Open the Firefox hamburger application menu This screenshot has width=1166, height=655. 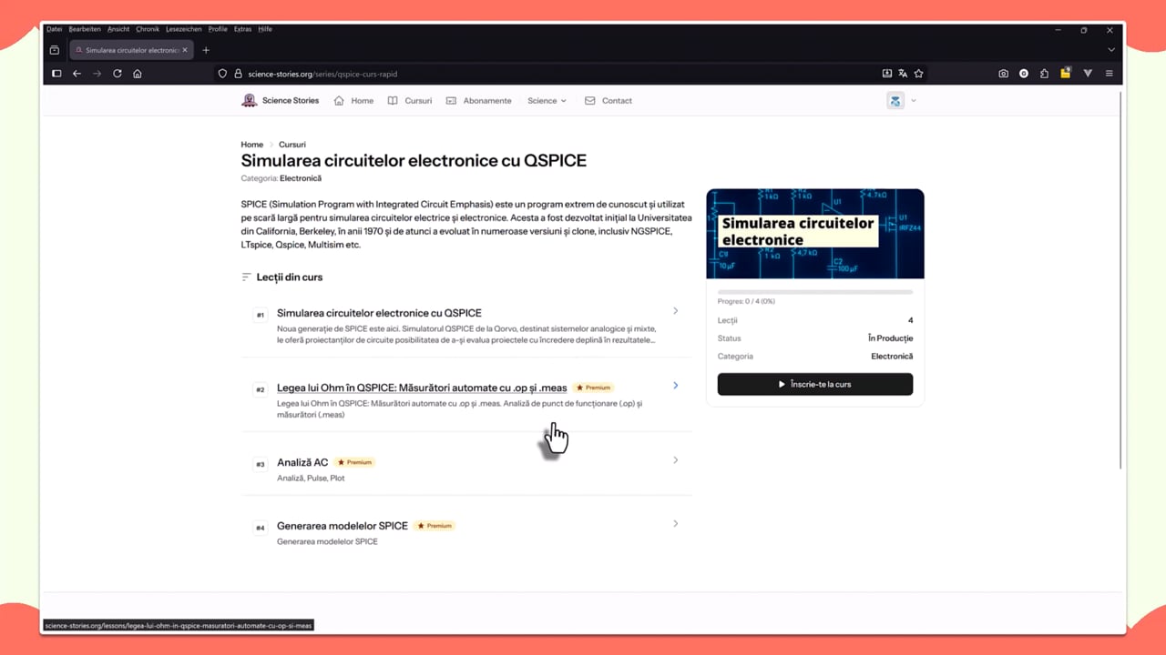coord(1109,74)
